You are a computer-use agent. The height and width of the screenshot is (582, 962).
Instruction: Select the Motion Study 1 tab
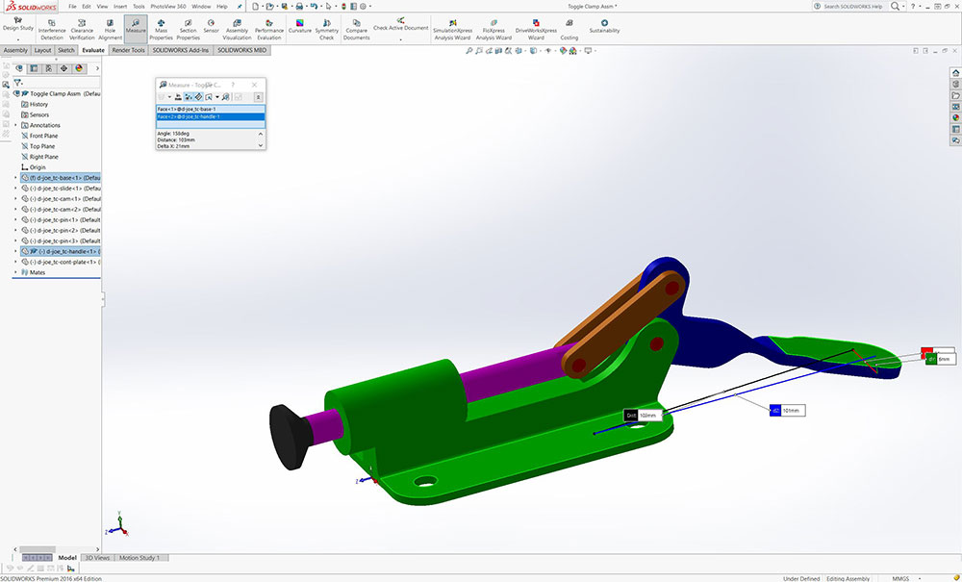click(x=140, y=558)
